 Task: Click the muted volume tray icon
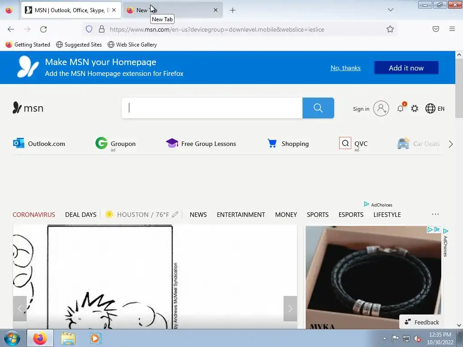coord(417,339)
